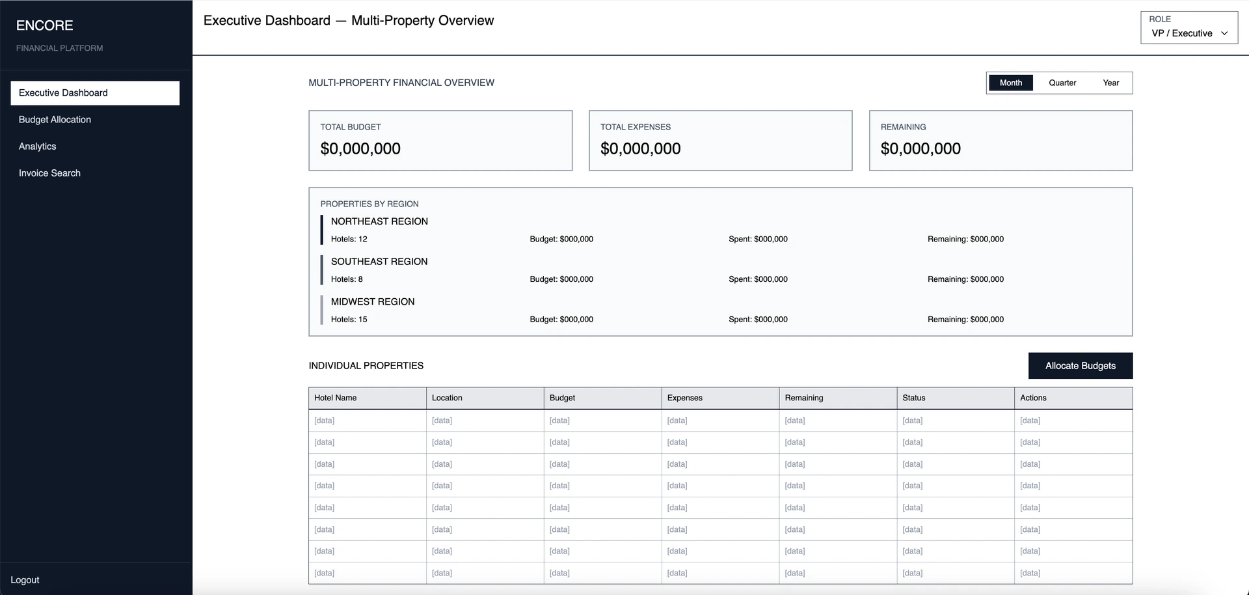Image resolution: width=1249 pixels, height=595 pixels.
Task: Click the chevron arrow beside VP / Executive
Action: click(x=1224, y=33)
